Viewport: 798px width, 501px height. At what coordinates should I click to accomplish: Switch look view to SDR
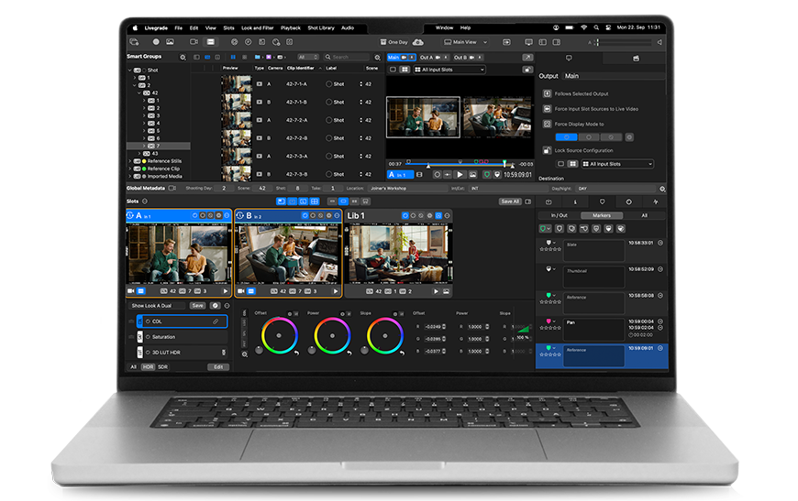pos(162,367)
